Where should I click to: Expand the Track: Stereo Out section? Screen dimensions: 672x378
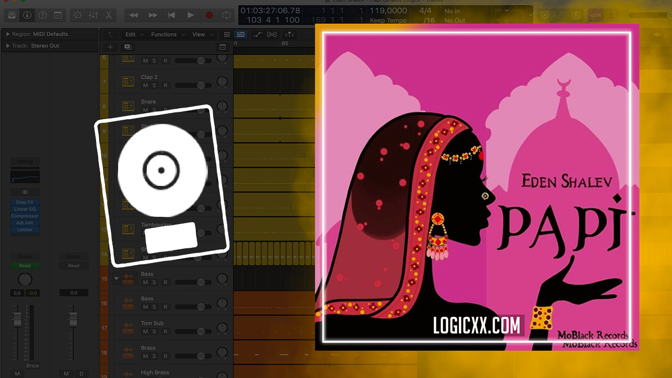pos(8,46)
